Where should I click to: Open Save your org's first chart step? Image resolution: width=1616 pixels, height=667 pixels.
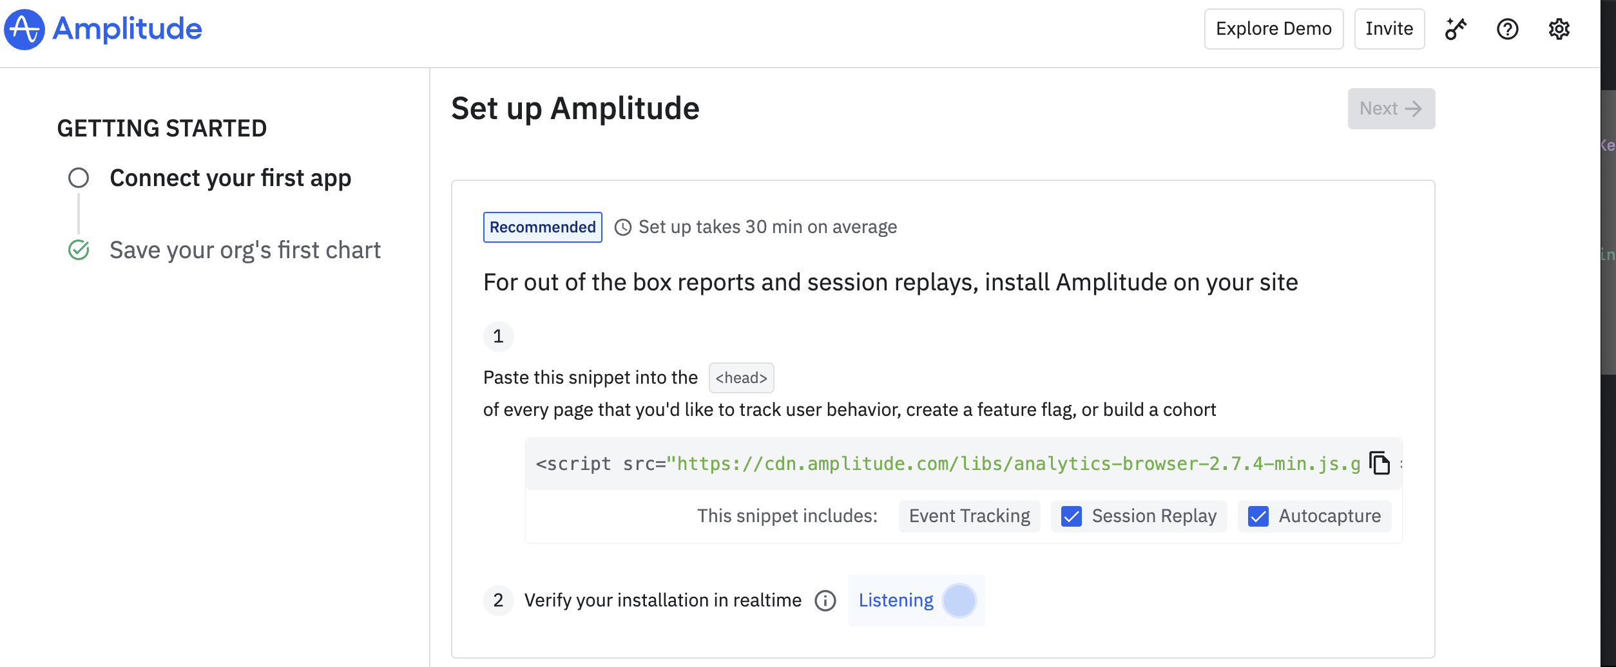pyautogui.click(x=245, y=250)
